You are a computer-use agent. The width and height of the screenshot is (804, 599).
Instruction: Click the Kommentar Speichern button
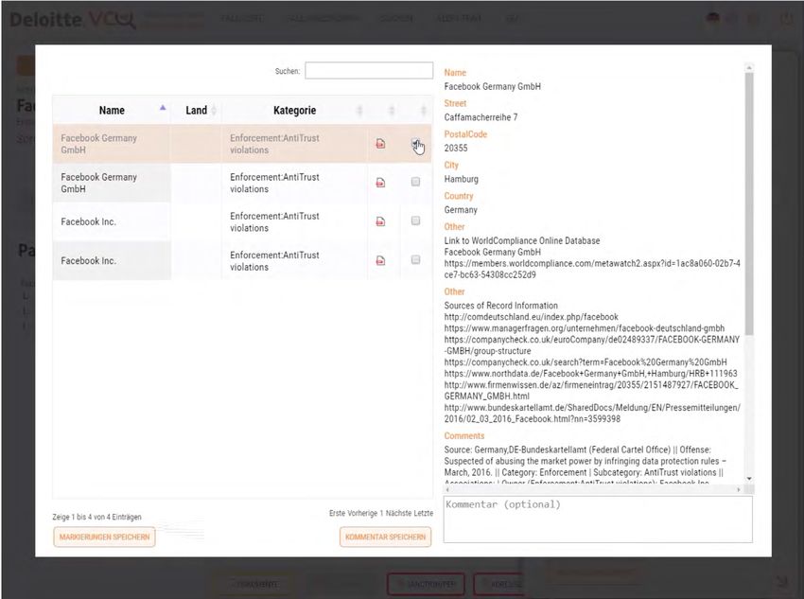386,537
